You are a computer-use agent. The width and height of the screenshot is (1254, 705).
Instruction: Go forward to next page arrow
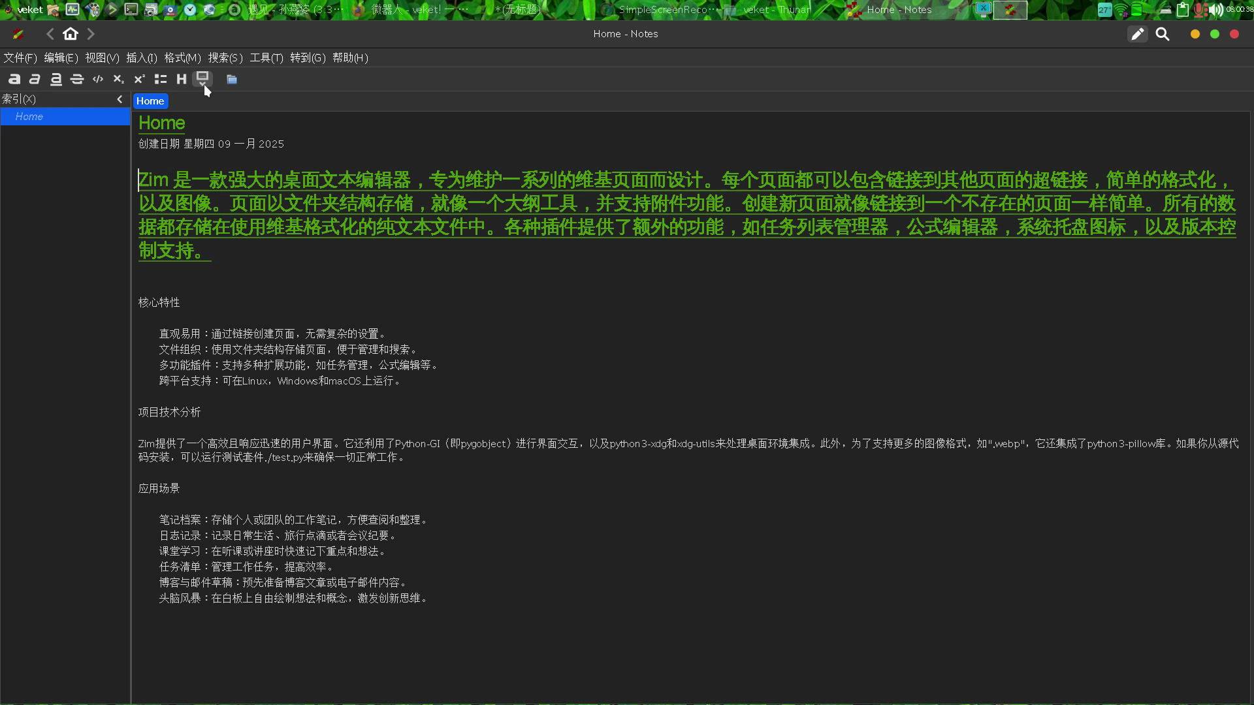[91, 34]
